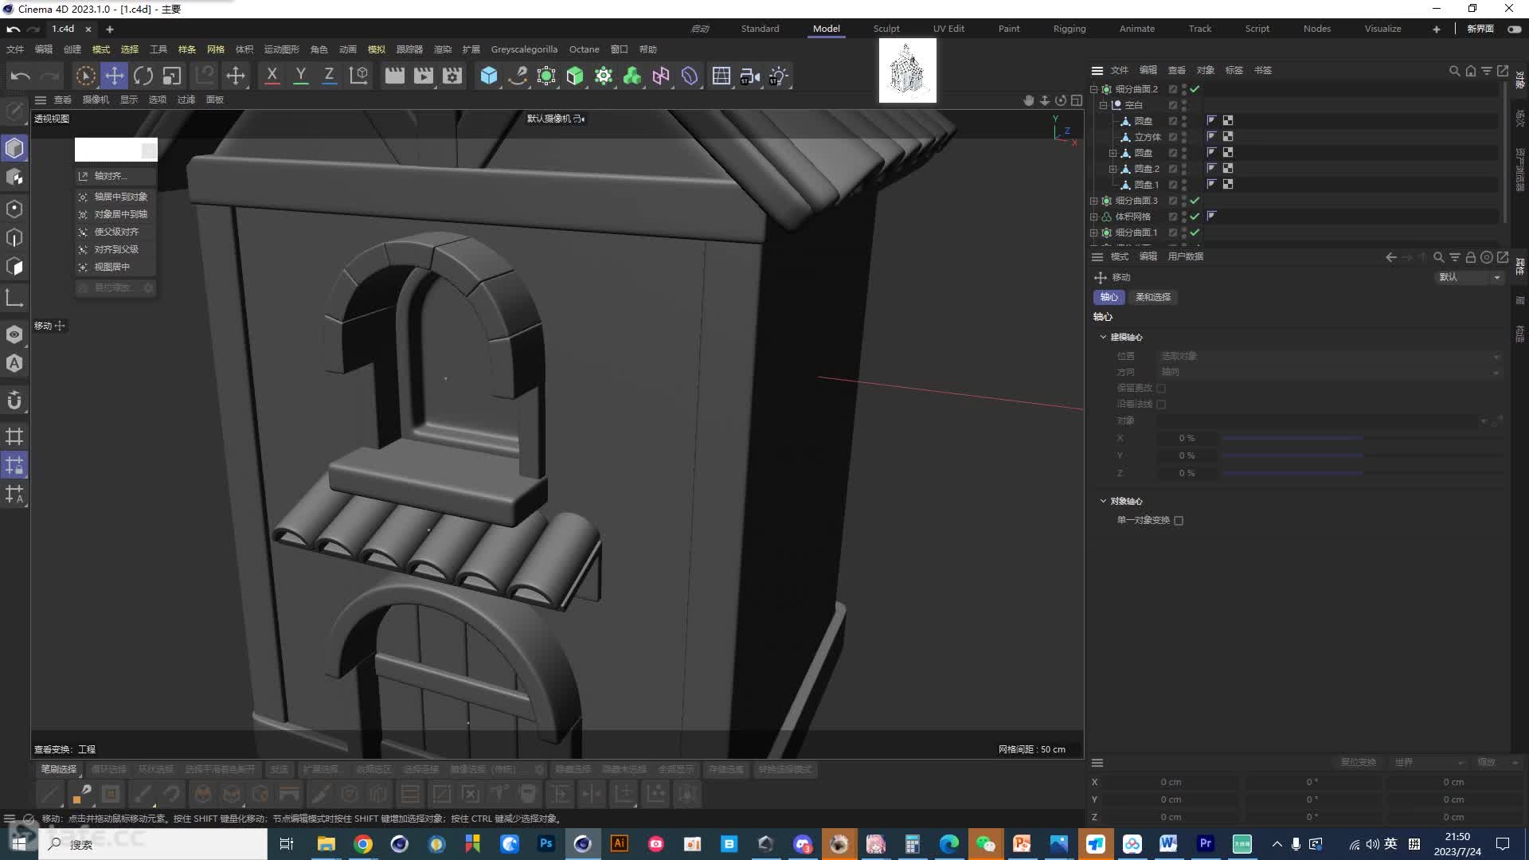Switch to the UV Edit layout tab

pos(948,29)
